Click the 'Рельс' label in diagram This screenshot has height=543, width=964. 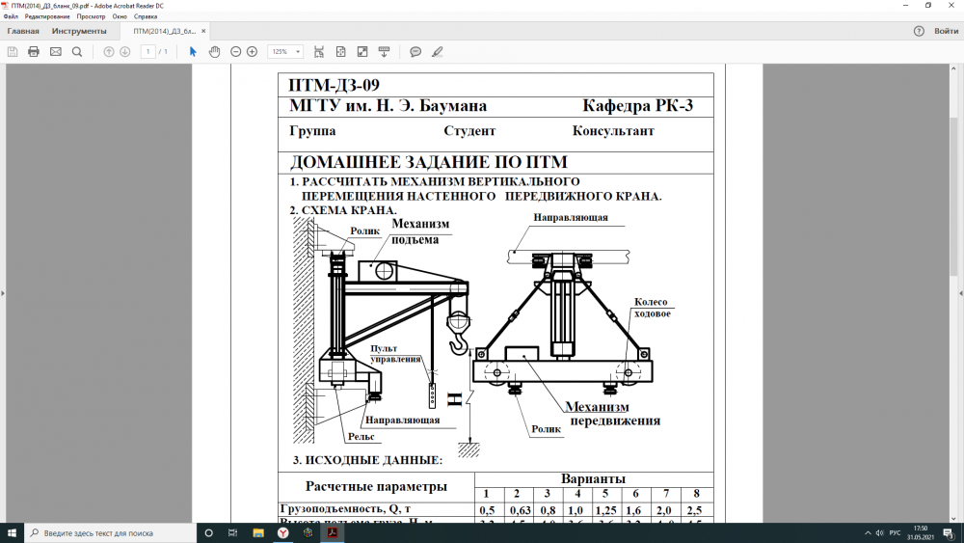361,437
